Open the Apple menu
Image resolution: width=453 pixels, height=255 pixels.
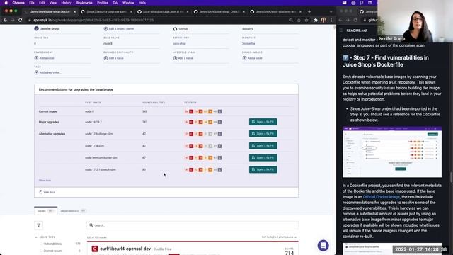click(6, 3)
